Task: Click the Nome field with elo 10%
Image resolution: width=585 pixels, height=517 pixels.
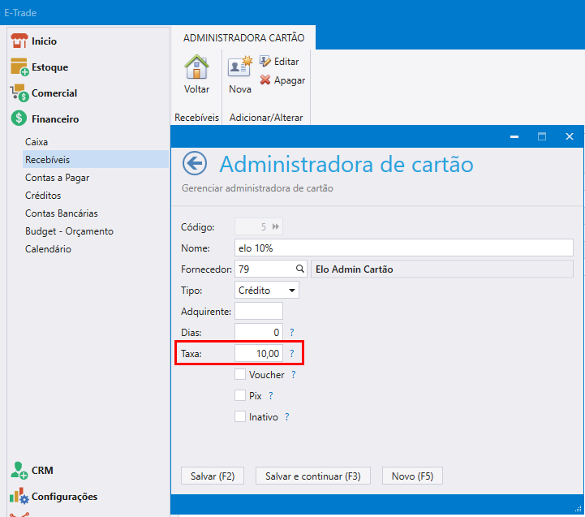Action: [404, 248]
